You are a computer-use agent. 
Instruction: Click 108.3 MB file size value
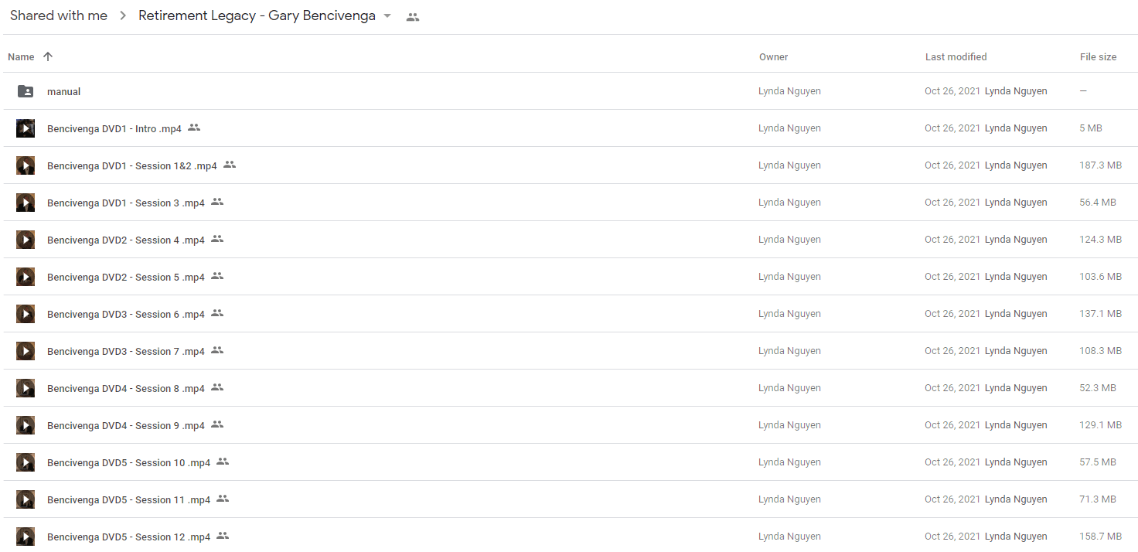(x=1100, y=351)
